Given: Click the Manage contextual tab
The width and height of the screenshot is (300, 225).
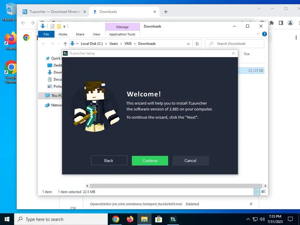Looking at the screenshot, I should point(122,27).
